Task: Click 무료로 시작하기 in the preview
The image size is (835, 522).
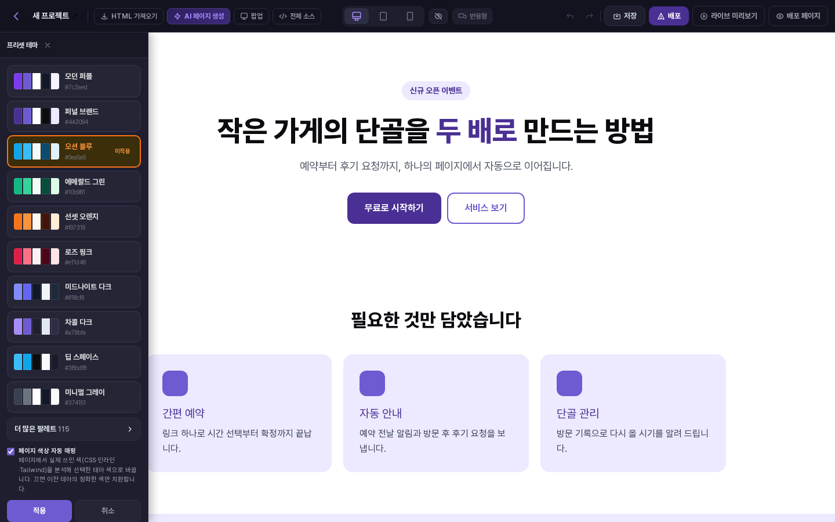Action: (x=394, y=208)
